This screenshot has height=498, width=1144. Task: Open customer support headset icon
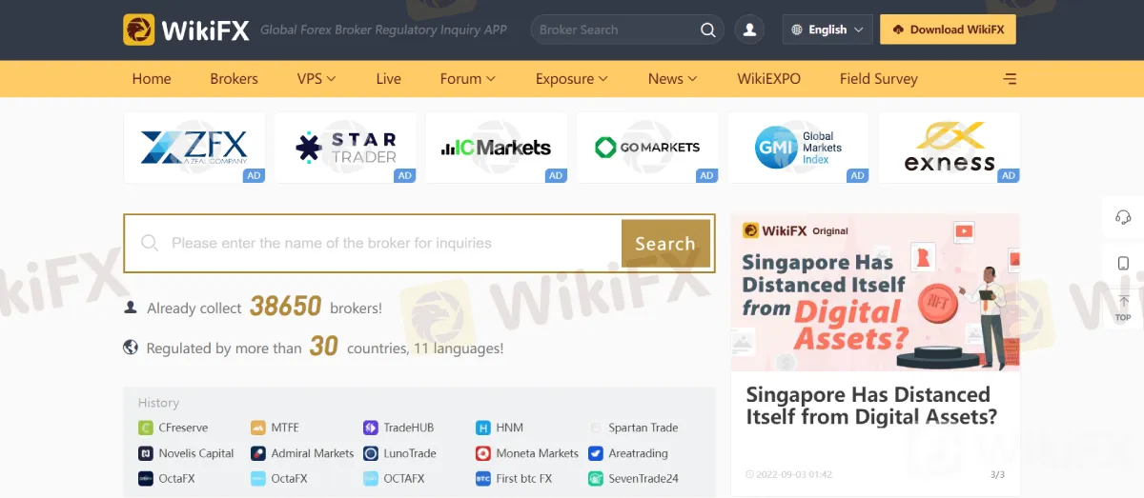pyautogui.click(x=1123, y=218)
